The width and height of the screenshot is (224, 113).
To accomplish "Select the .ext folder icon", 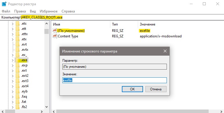I will click(17, 70).
